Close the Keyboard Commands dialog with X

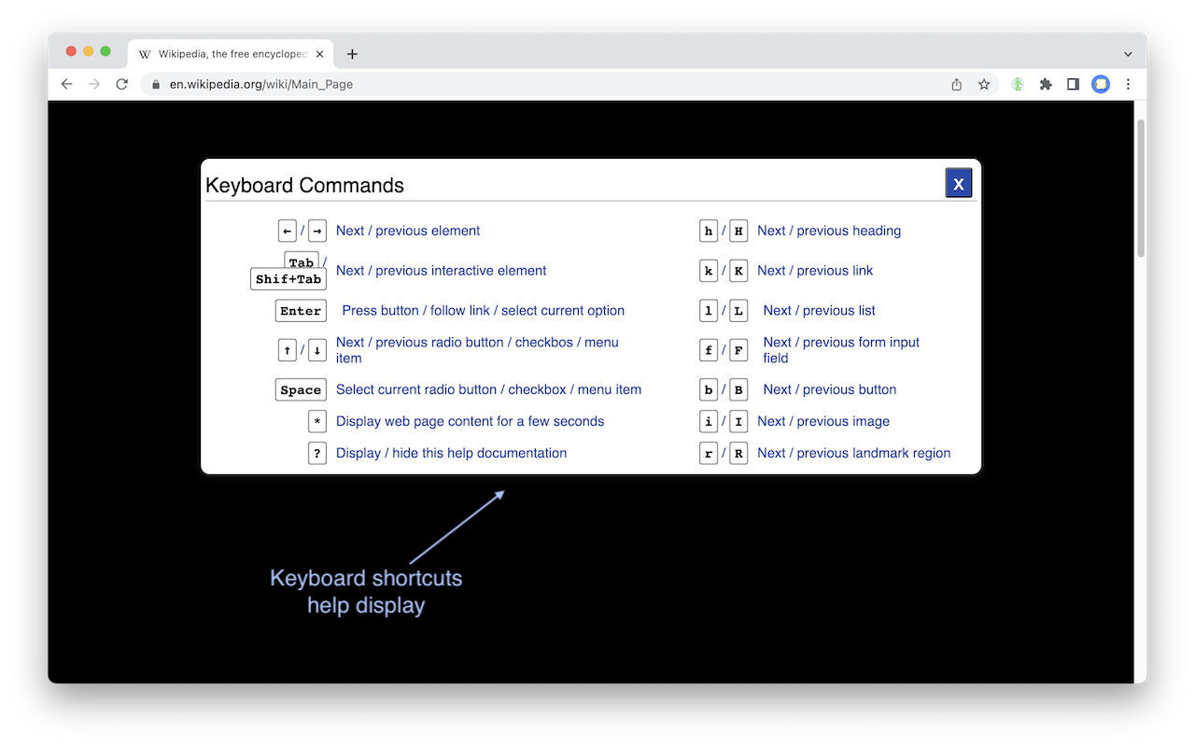click(x=959, y=183)
